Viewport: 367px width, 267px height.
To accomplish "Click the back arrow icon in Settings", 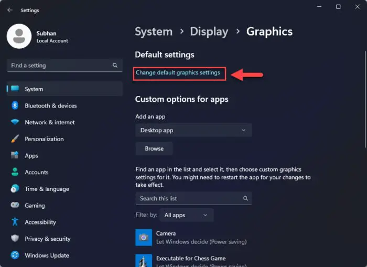I will pos(10,10).
